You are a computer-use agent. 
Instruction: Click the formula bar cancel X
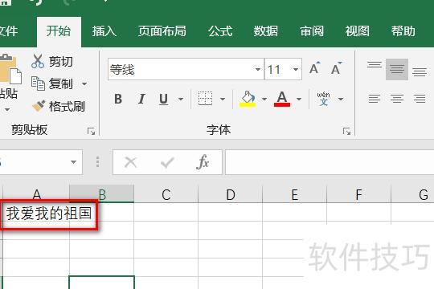click(131, 162)
